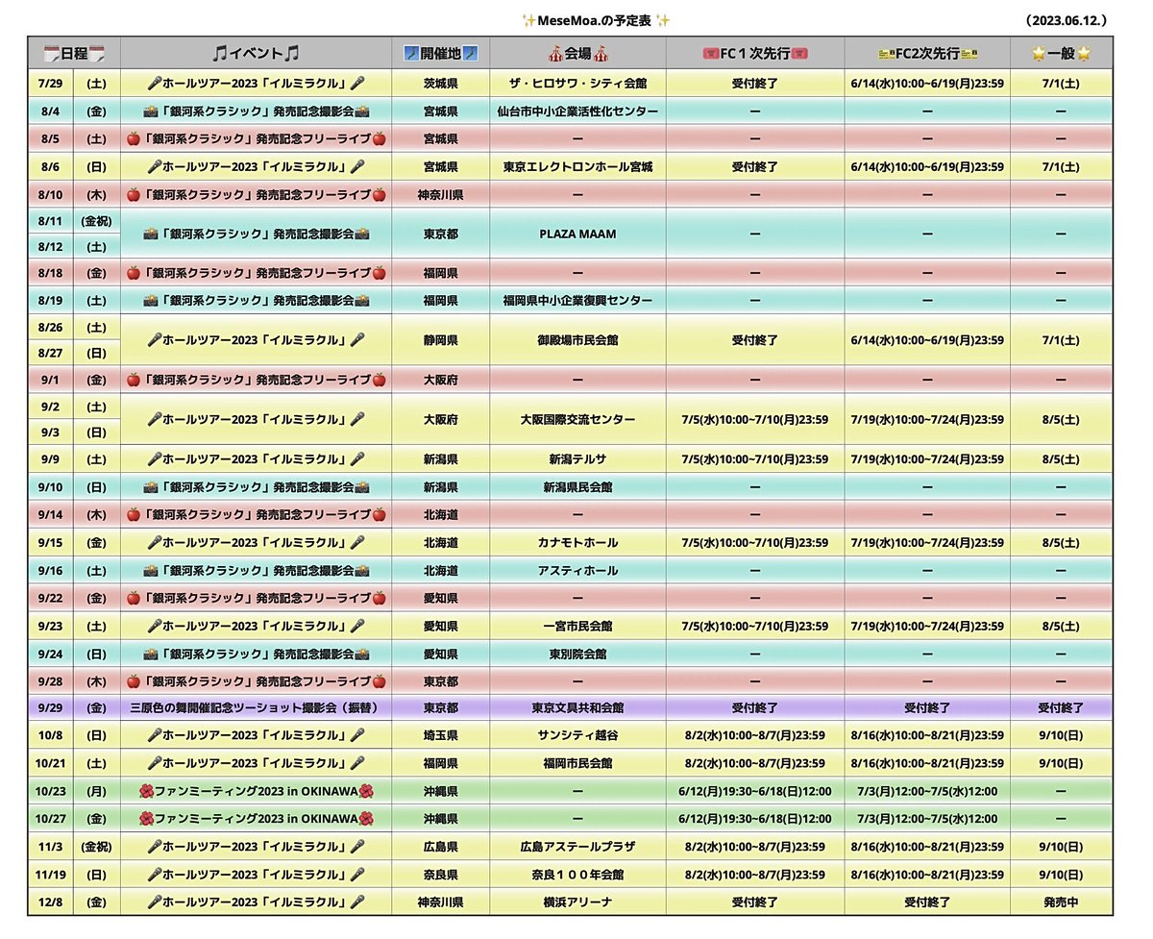Viewport: 1153px width, 939px height.
Task: Click the star right of 一般 header
Action: click(x=1084, y=53)
